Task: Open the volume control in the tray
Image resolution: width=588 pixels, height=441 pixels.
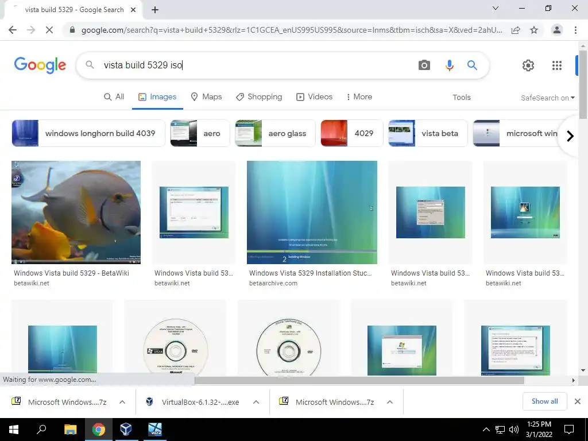Action: coord(514,430)
